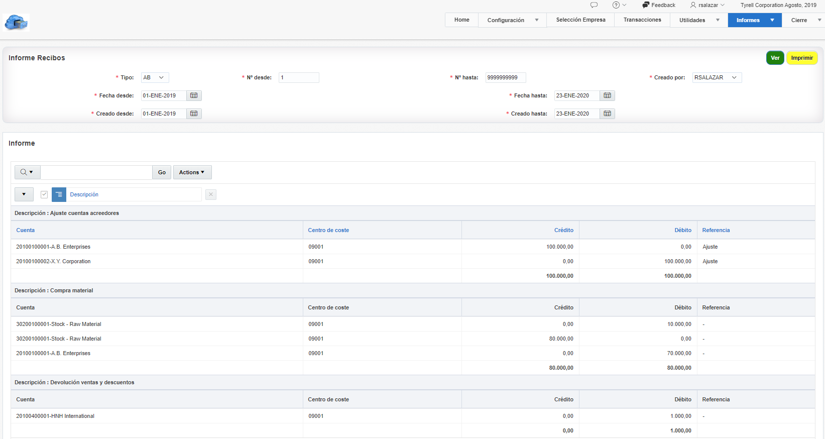
Task: Open the rsalazar user menu
Action: [x=708, y=5]
